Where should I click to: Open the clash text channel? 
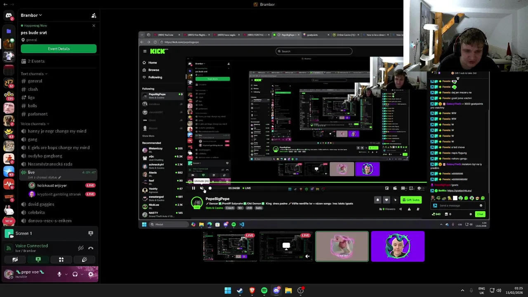click(59, 89)
